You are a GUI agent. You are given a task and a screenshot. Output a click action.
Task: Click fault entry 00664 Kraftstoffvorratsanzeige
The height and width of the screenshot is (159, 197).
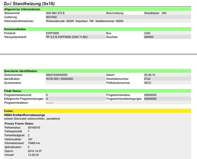24,115
